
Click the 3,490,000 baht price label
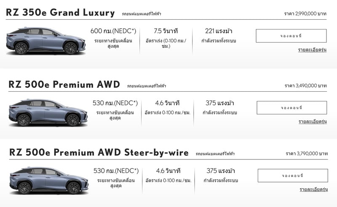click(x=306, y=85)
